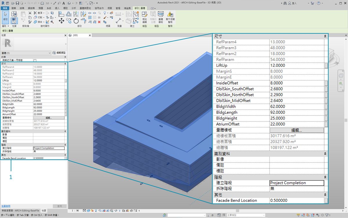Screen dimensions: 348x218
Task: Open the 檔案 file tab
Action: [5, 8]
